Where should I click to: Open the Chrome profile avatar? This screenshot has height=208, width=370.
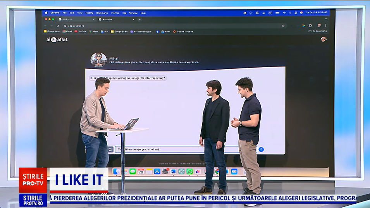319,26
